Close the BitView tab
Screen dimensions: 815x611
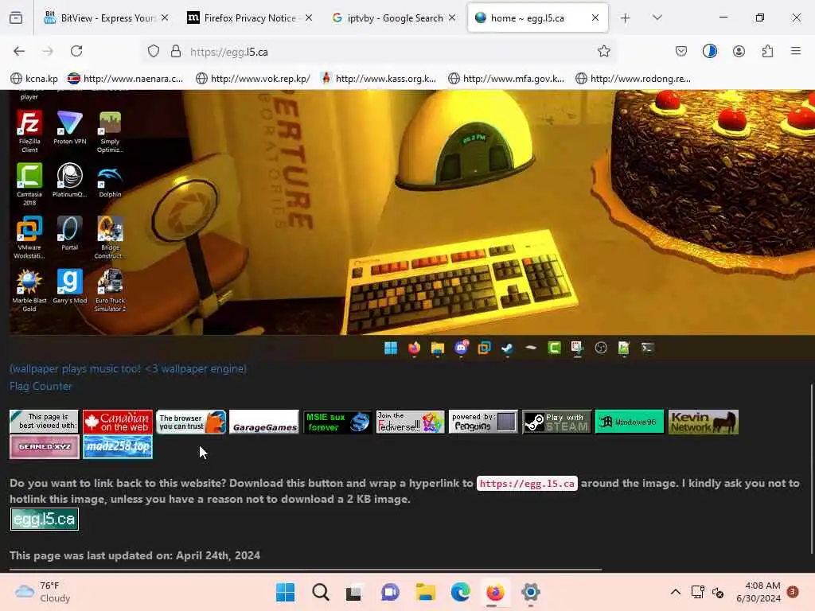165,18
